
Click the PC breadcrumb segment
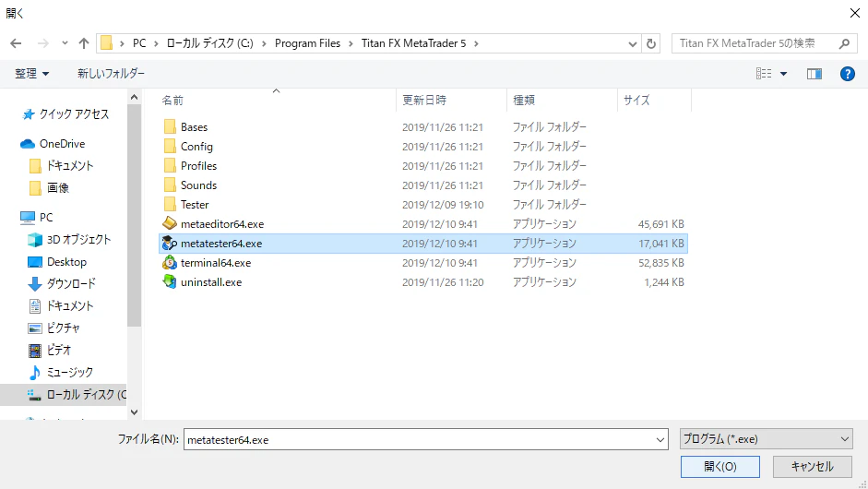click(x=139, y=43)
